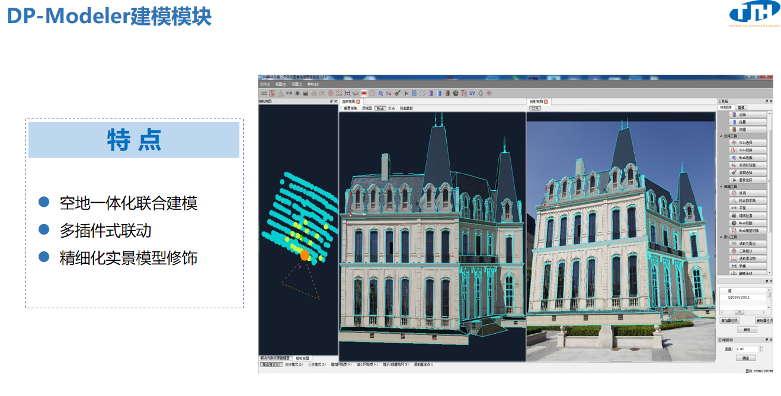The height and width of the screenshot is (396, 781).
Task: Open the 文件 menu
Action: point(264,84)
